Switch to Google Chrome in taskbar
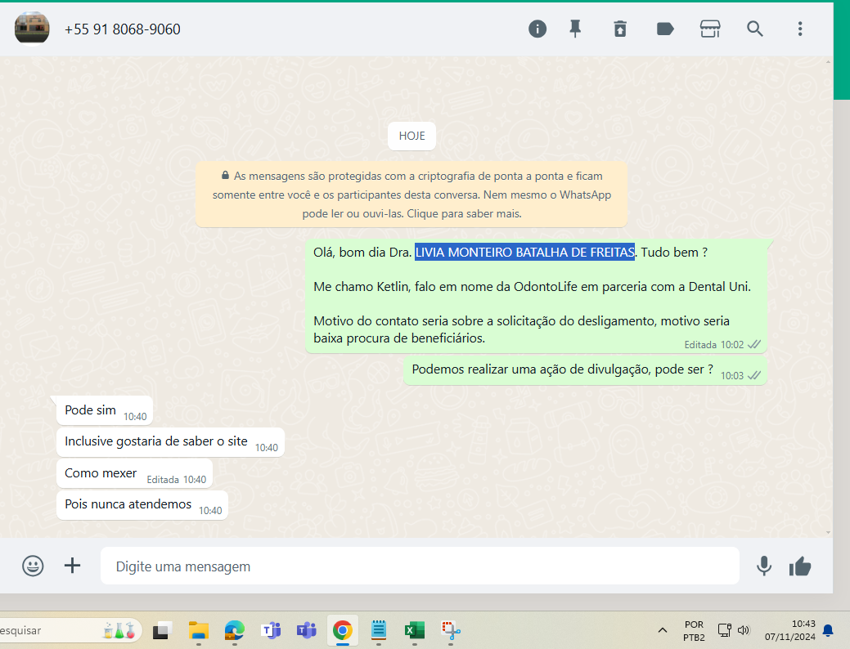The height and width of the screenshot is (649, 850). click(343, 630)
